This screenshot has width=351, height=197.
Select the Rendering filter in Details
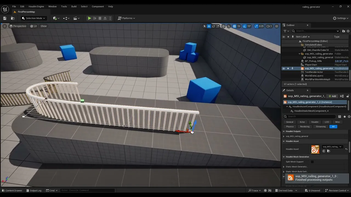[305, 127]
